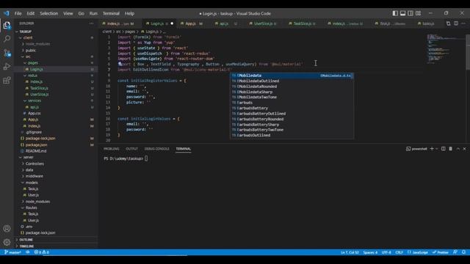Open notifications bell in status bar

(463, 252)
